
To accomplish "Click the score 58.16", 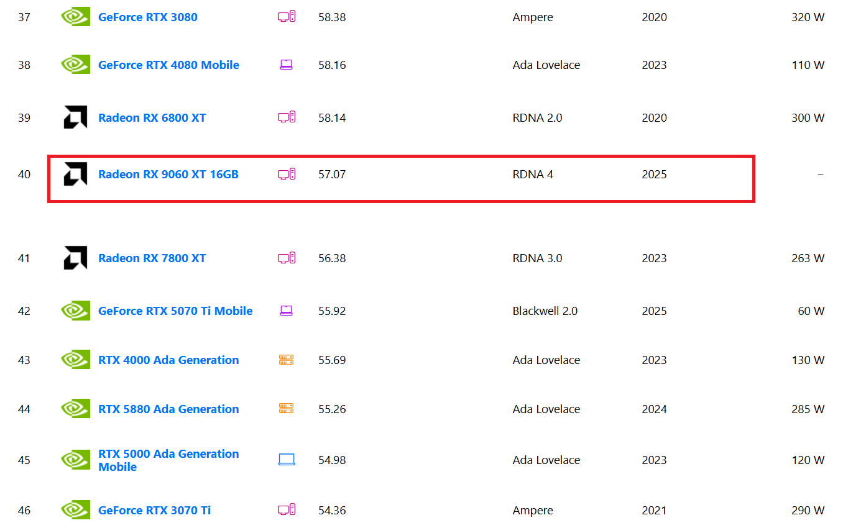I will click(332, 65).
